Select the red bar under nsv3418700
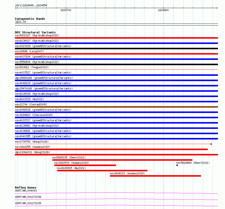Image resolution: width=225 pixels, height=209 pixels. [85, 165]
